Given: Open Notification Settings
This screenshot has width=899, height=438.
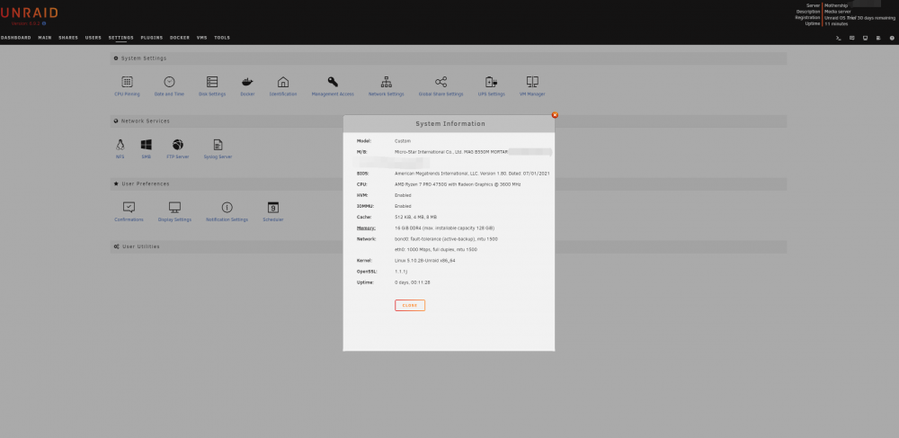Looking at the screenshot, I should [x=227, y=211].
